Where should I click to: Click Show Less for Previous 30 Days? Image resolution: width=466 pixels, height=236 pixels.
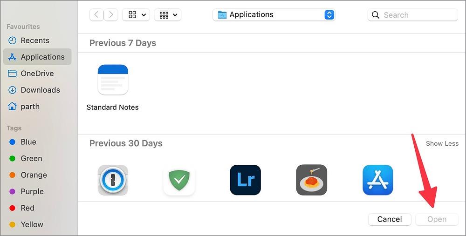click(442, 144)
